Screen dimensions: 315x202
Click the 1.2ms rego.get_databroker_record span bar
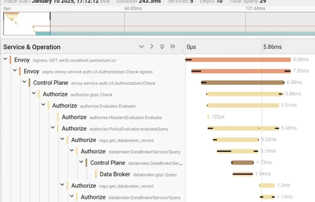click(x=267, y=185)
